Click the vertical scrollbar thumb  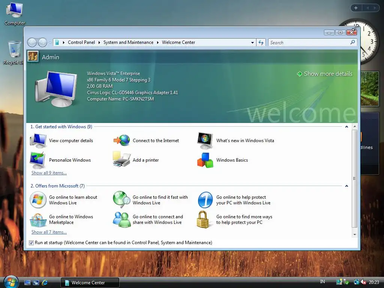(355, 178)
